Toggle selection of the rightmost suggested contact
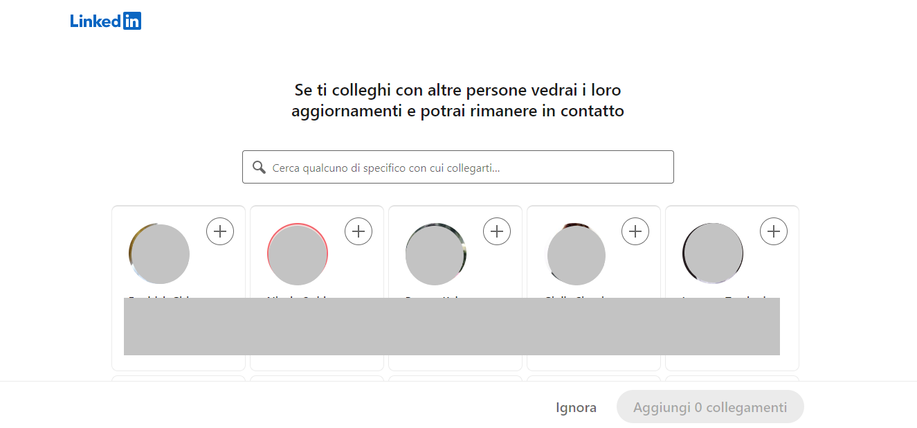Screen dimensions: 917x428 tap(774, 231)
